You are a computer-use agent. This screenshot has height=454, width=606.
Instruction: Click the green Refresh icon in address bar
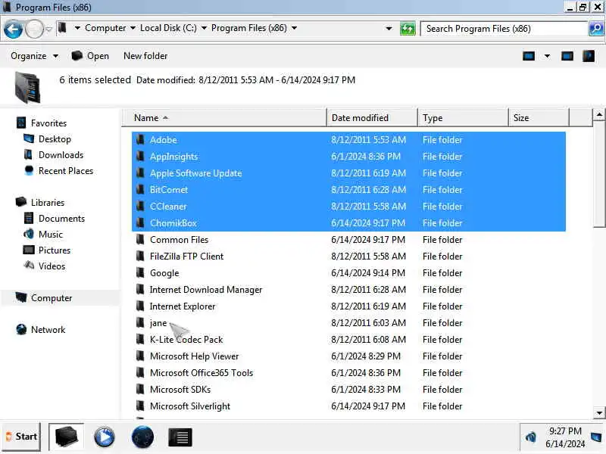(408, 29)
